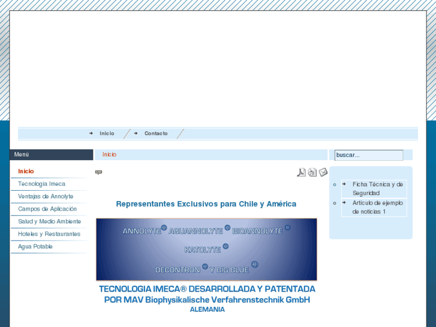
Task: Open Contacto in the top navigation bar
Action: (156, 133)
